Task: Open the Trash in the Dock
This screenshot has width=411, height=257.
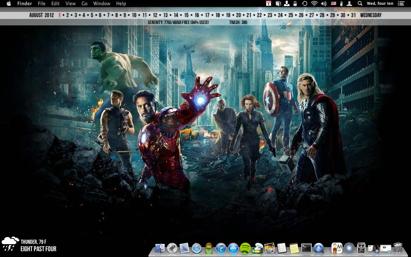Action: pyautogui.click(x=398, y=248)
